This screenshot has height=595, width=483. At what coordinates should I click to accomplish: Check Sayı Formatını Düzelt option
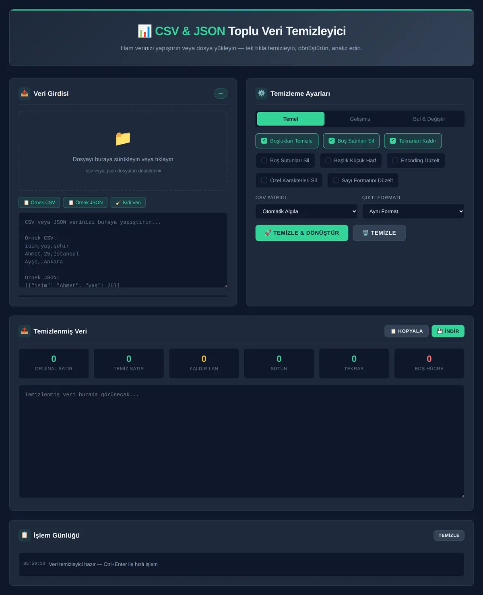[363, 180]
